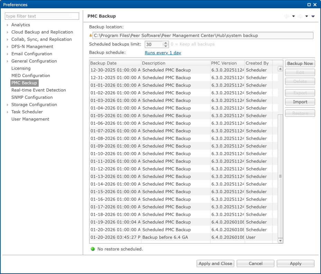Screen dimensions: 321x274
Task: Click the forward navigation arrow icon
Action: 300,16
